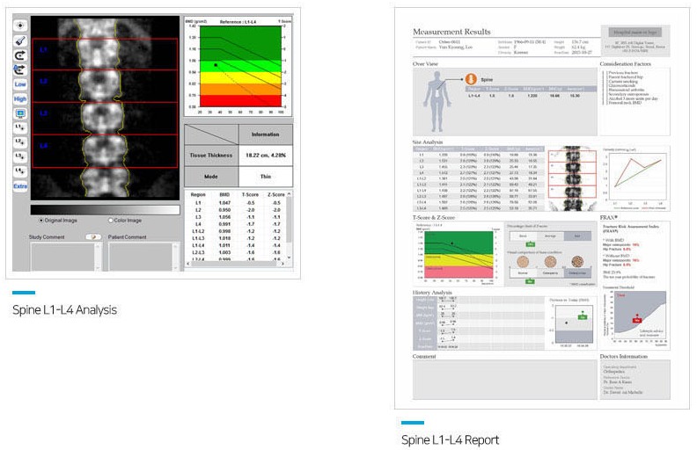697x450 pixels.
Task: Click the 'Z-Score' column header
Action: click(x=276, y=195)
